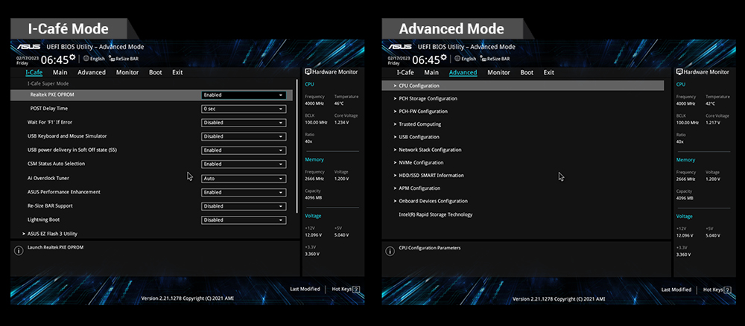Image resolution: width=745 pixels, height=326 pixels.
Task: Click Last Modified in Advanced Mode window
Action: click(676, 290)
